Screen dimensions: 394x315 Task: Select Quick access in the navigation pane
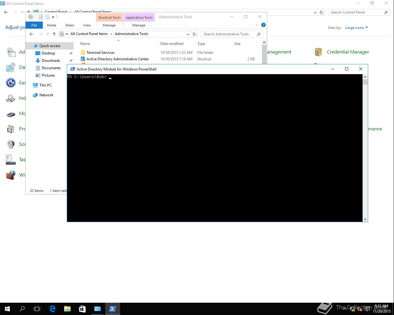coord(50,46)
